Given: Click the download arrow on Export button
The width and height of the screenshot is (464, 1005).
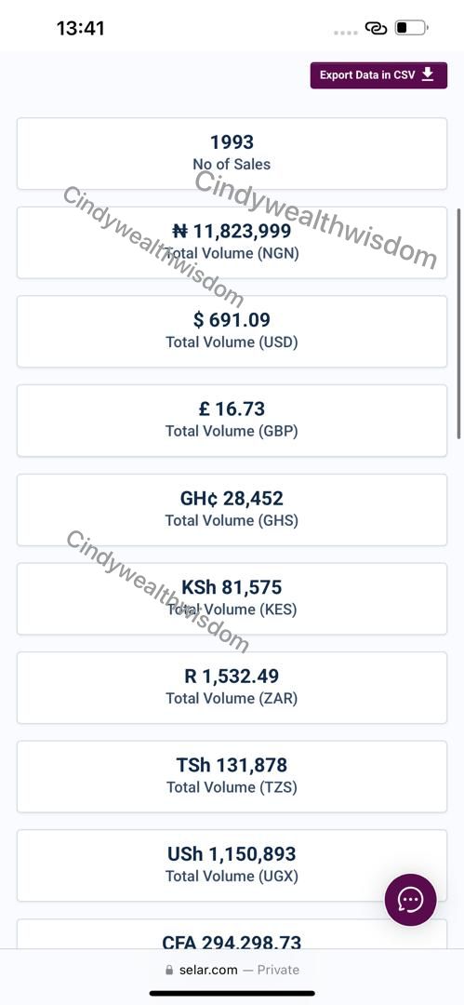Looking at the screenshot, I should click(428, 74).
